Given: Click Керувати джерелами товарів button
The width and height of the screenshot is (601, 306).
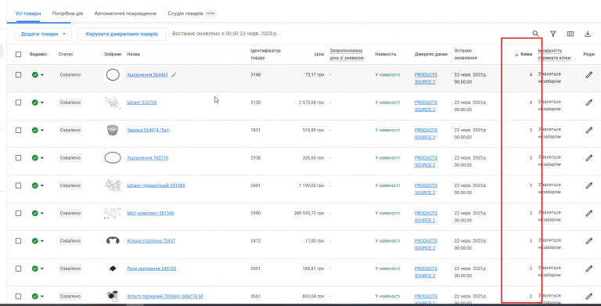Looking at the screenshot, I should (x=122, y=34).
